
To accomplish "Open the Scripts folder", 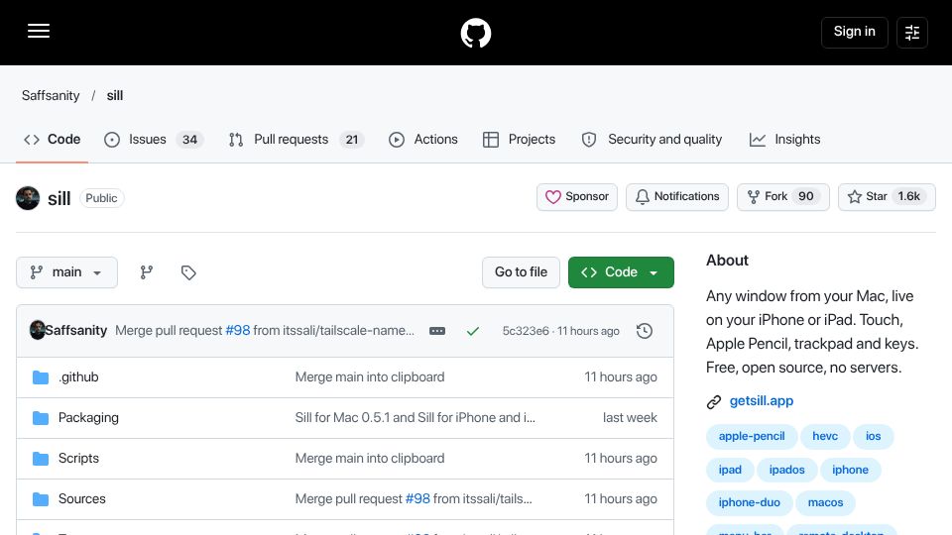I will pyautogui.click(x=78, y=459).
